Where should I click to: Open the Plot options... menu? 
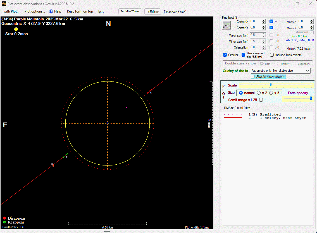[x=35, y=11]
